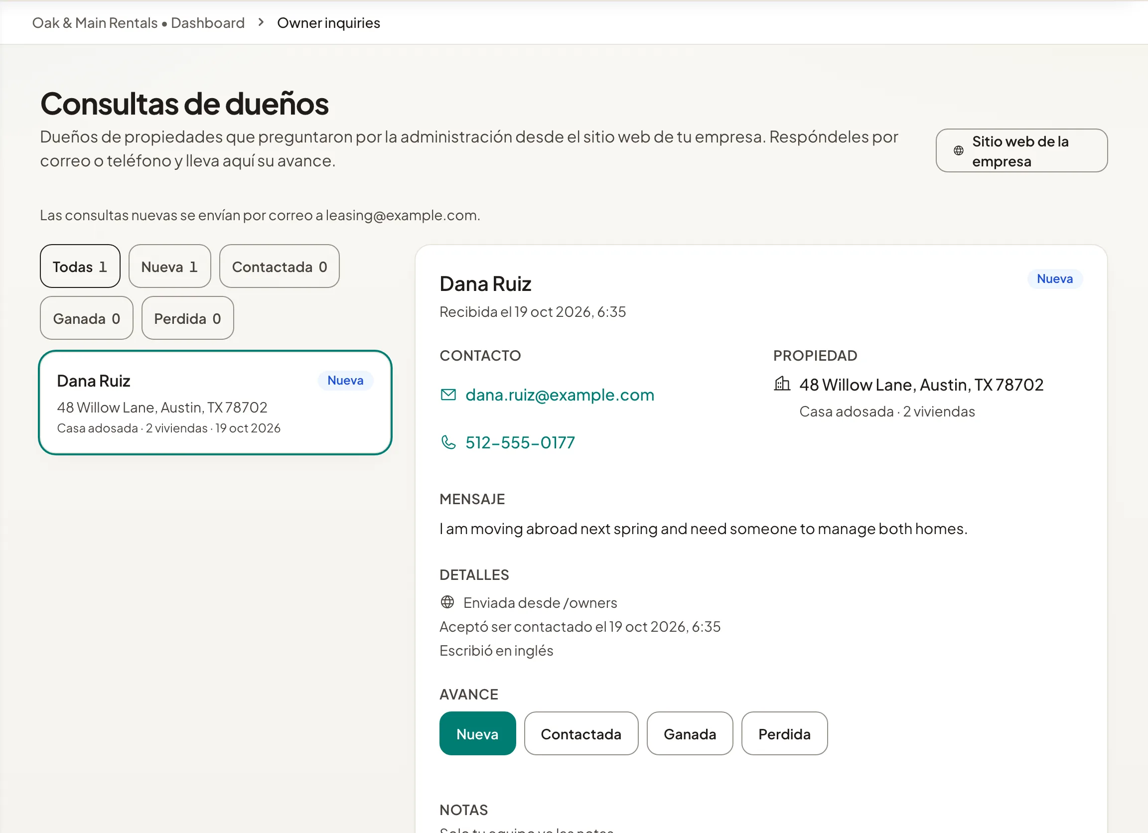Mark inquiry progress as Contactada
Screen dimensions: 1148x833
click(580, 733)
